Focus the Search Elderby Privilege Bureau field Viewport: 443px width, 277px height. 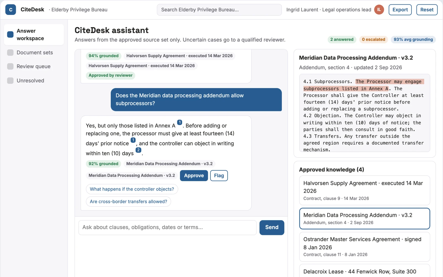coord(219,10)
